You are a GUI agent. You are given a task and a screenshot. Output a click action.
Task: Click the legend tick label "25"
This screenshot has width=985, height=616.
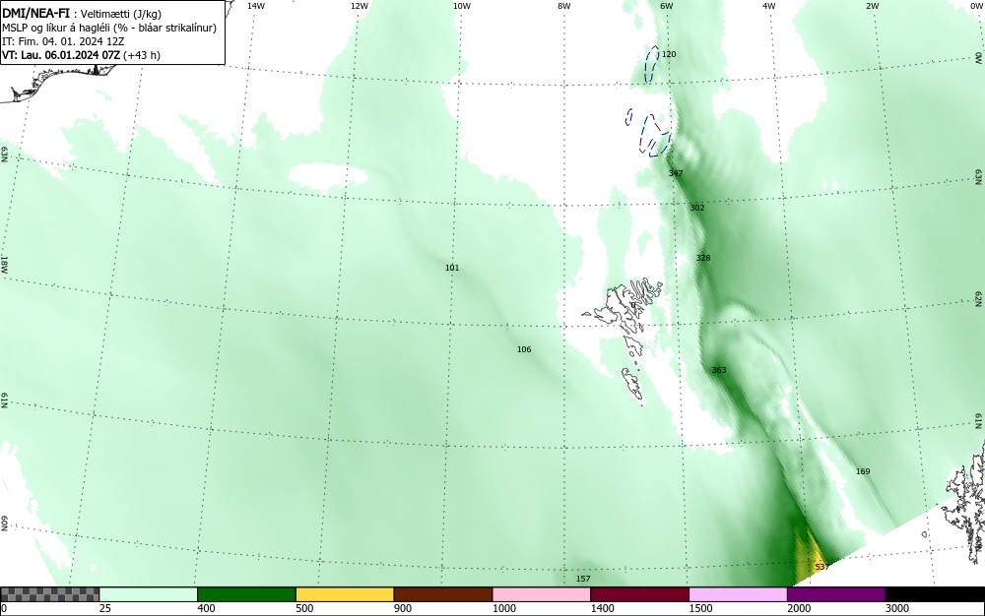pos(105,608)
